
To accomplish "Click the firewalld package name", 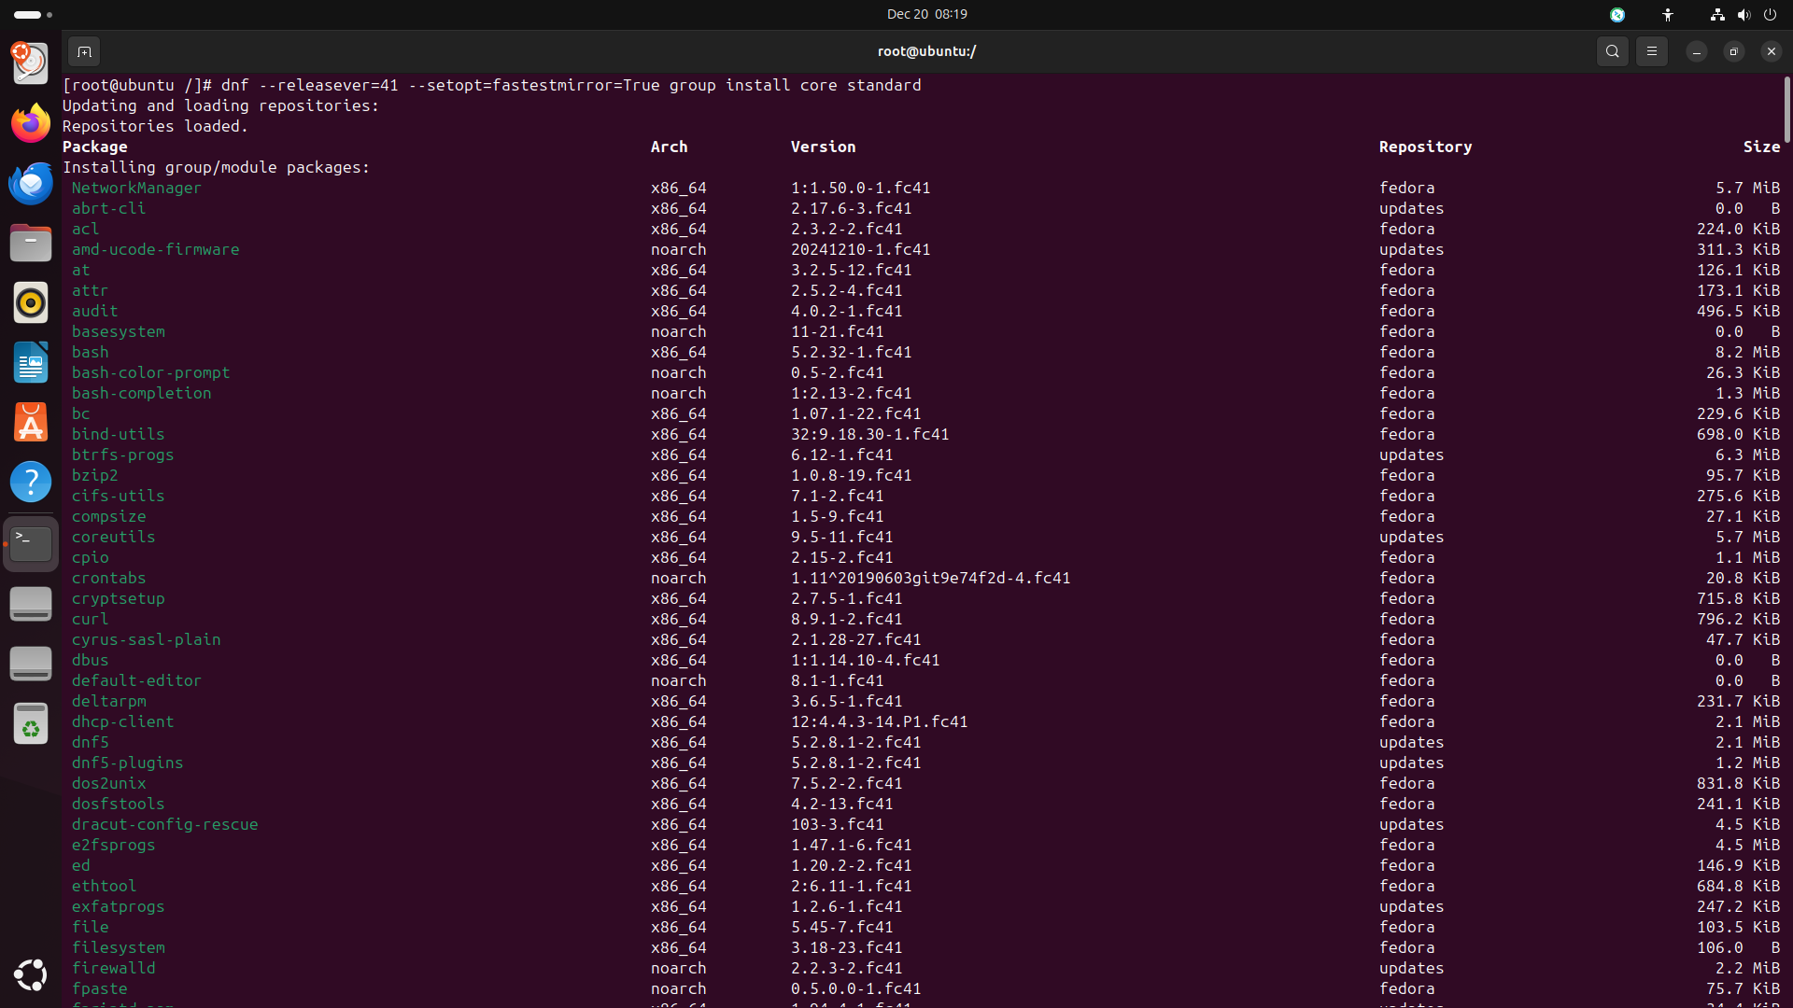I will tap(113, 968).
